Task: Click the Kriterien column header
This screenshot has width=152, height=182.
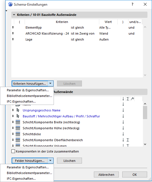Action: 62,22
